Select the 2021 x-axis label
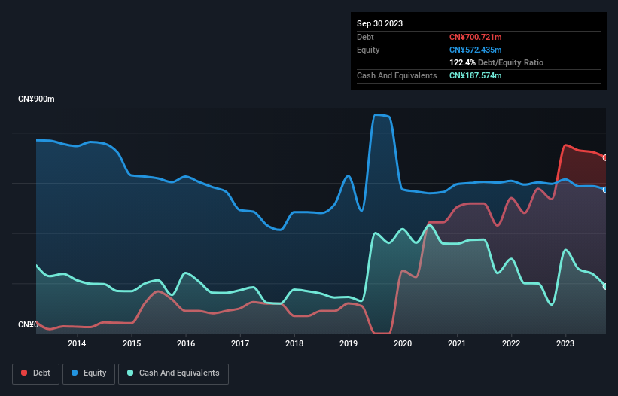This screenshot has height=396, width=618. tap(457, 343)
